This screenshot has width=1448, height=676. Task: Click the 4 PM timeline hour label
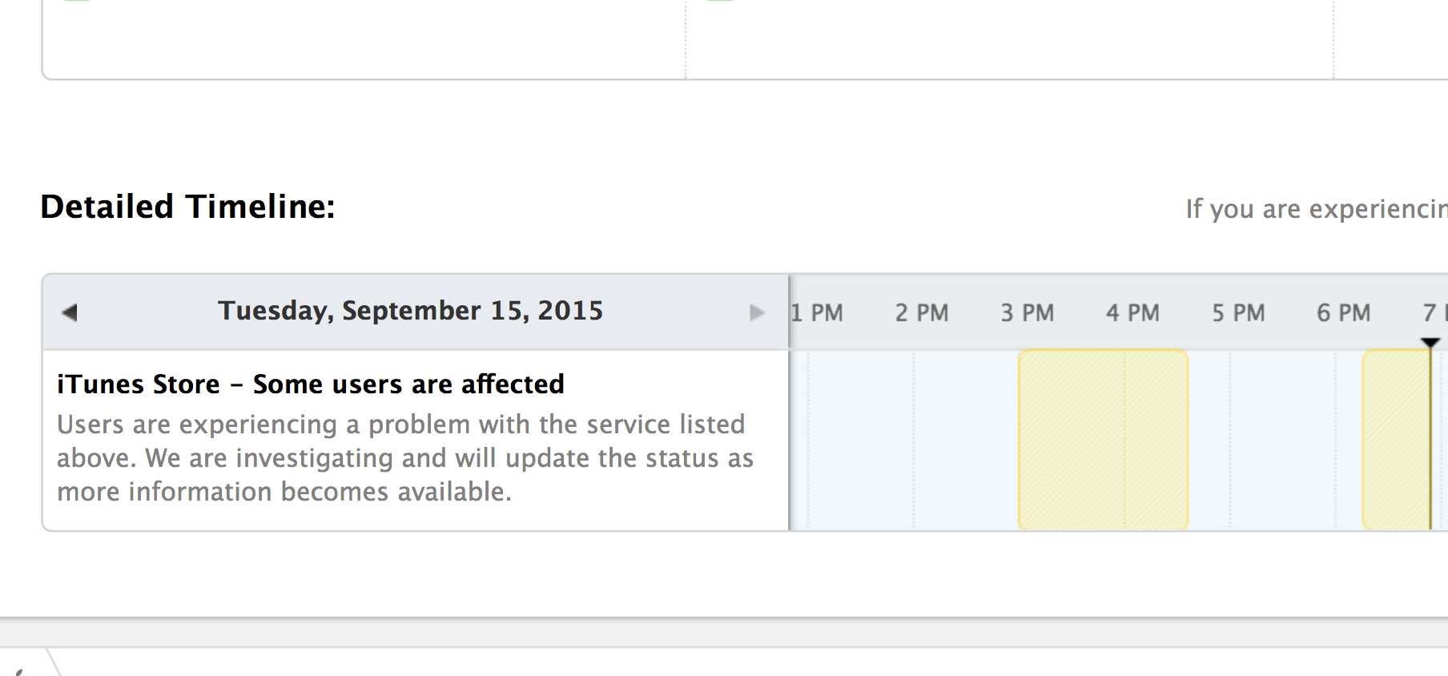coord(1132,312)
